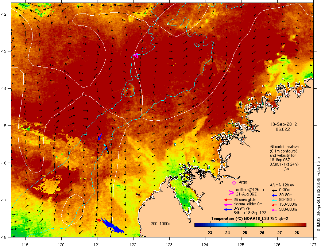The height and width of the screenshot is (248, 321).
Task: Click the longitude axis label 125
Action: (241, 244)
